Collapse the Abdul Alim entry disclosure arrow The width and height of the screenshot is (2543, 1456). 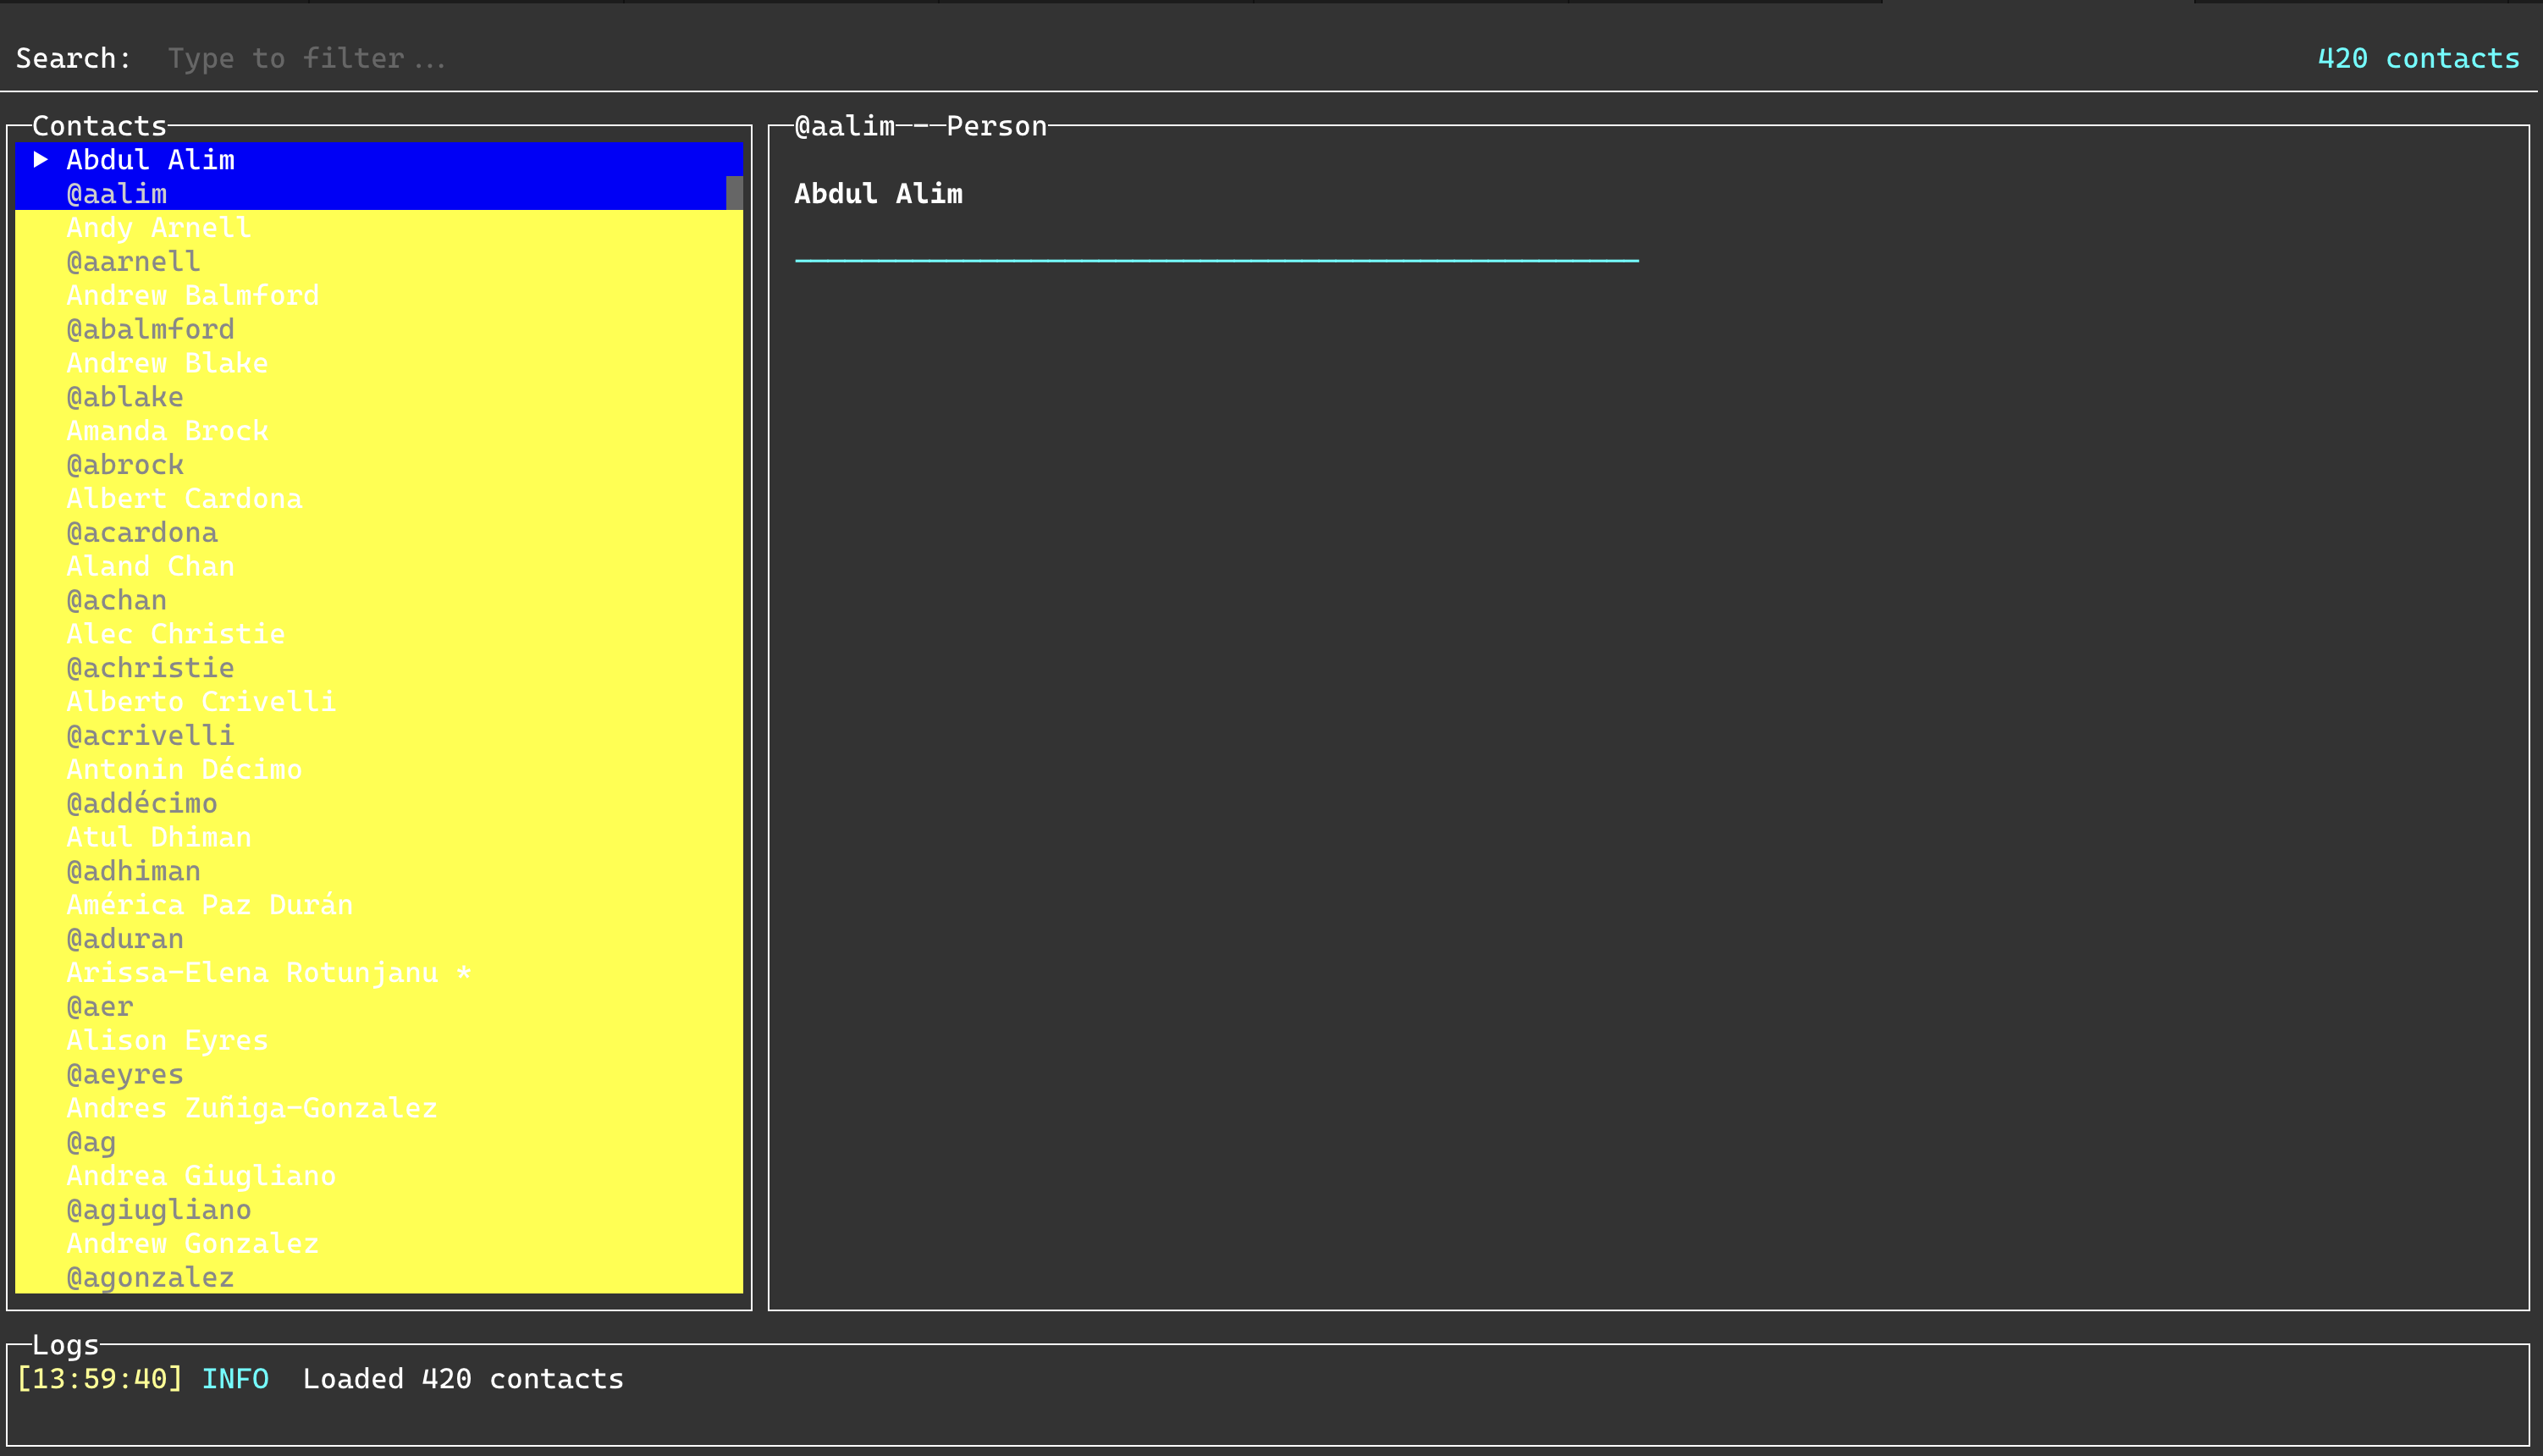[42, 159]
